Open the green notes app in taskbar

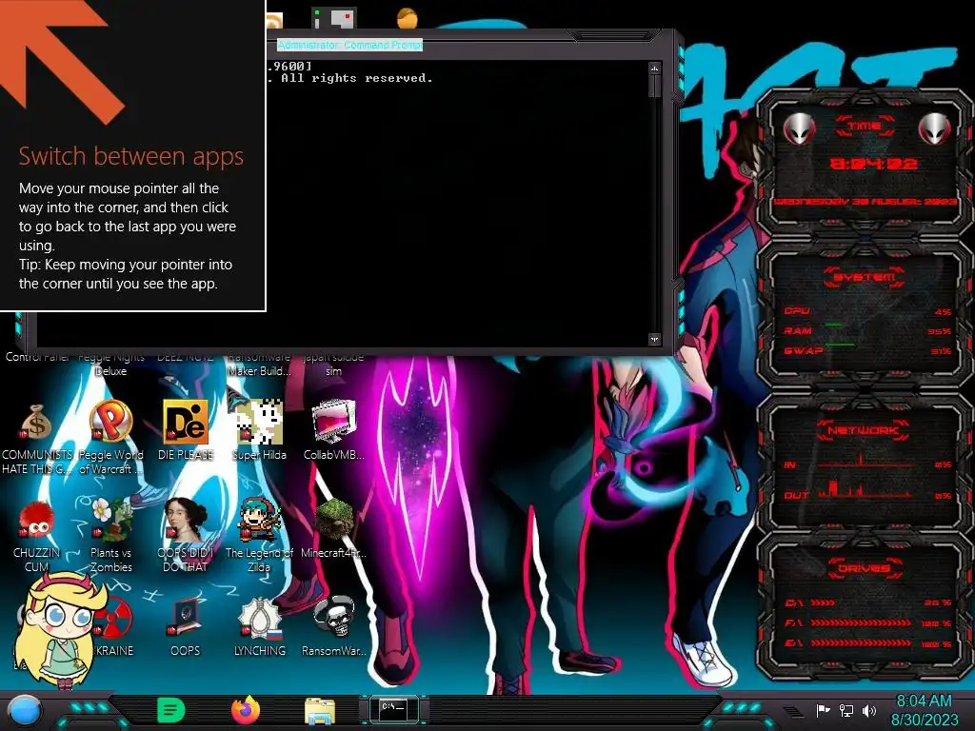pyautogui.click(x=171, y=710)
